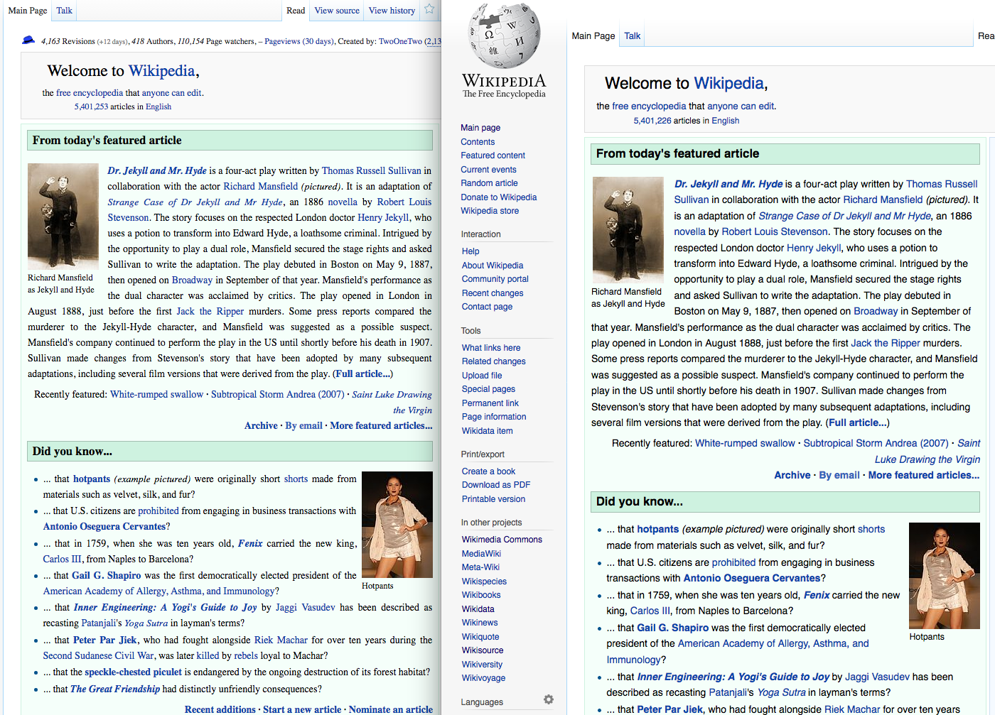
Task: Click Richard Mansfield photo in right page
Action: [628, 230]
